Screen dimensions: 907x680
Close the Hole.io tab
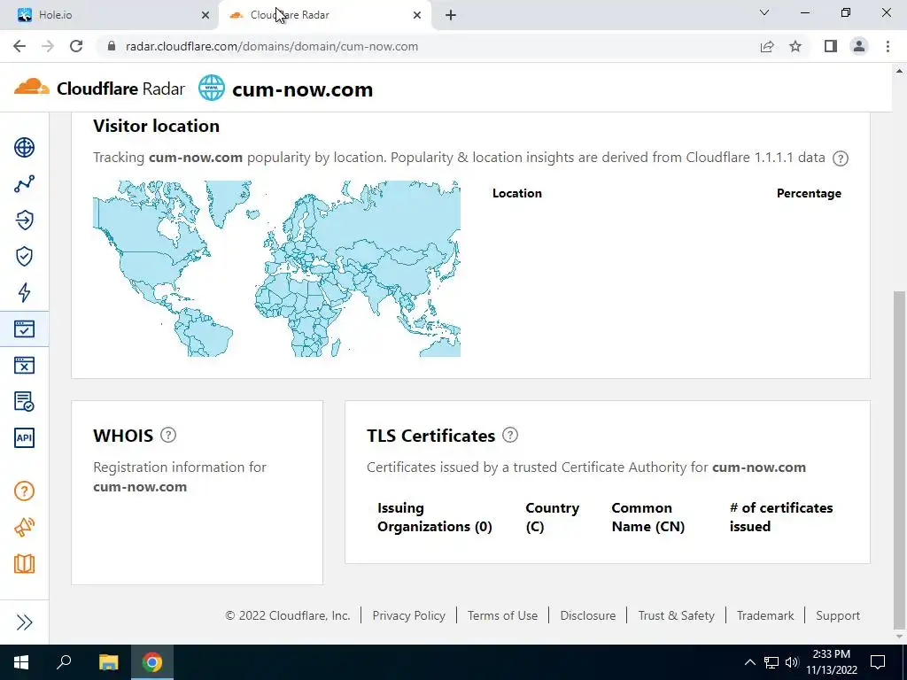coord(205,15)
